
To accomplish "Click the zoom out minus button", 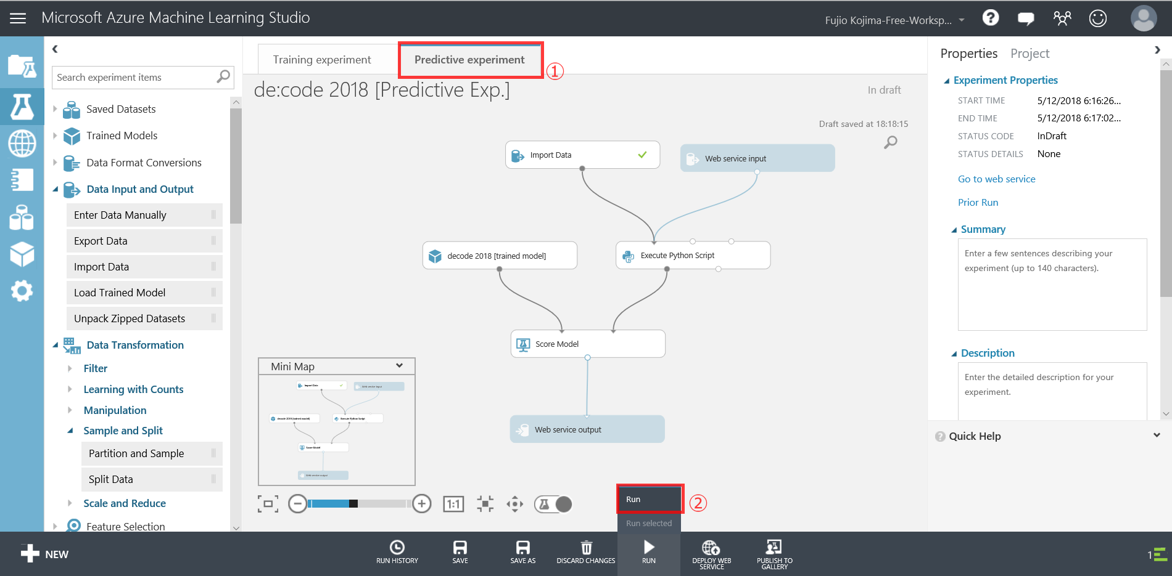I will tap(297, 504).
